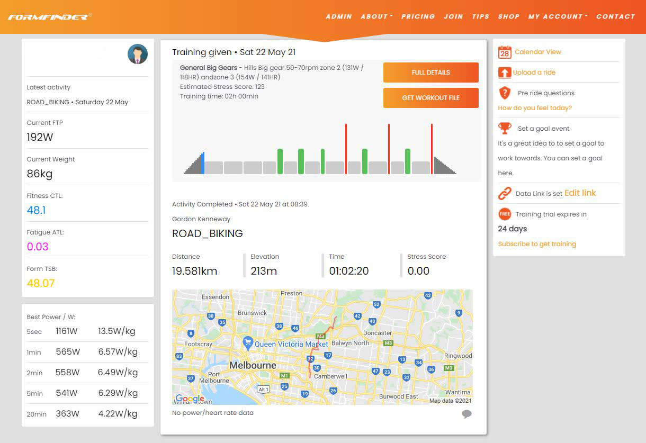Click the FREE training trial badge icon
This screenshot has height=443, width=646.
(505, 214)
